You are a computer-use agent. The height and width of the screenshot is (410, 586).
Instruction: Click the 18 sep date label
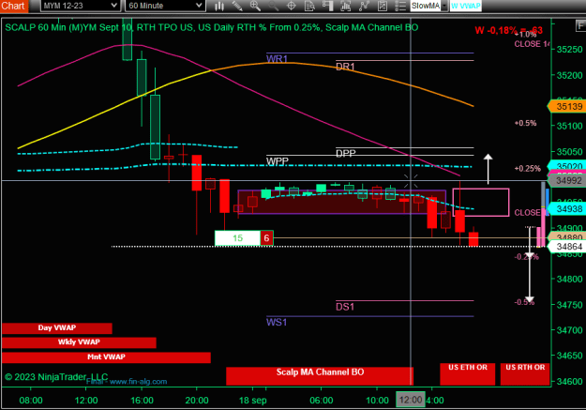coord(252,401)
